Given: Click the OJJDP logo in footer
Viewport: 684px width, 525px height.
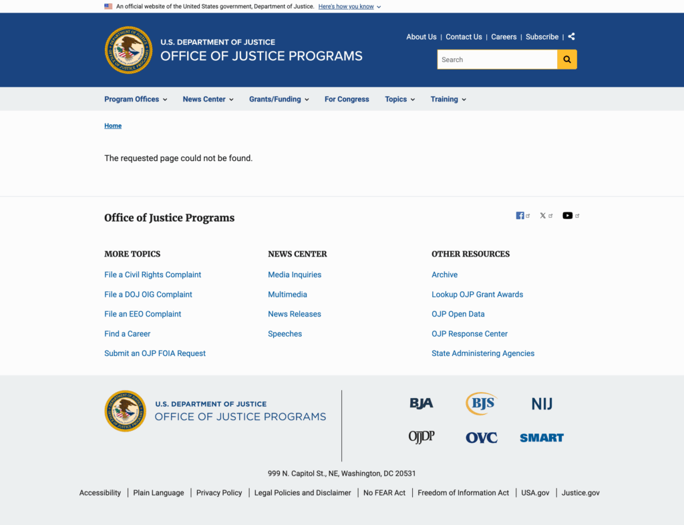Looking at the screenshot, I should pos(421,437).
